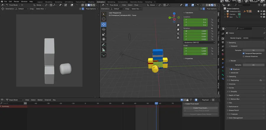Click the Location Z value field

tap(195, 25)
